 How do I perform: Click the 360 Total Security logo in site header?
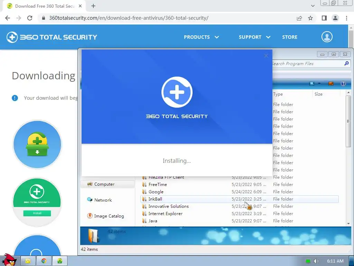click(52, 37)
